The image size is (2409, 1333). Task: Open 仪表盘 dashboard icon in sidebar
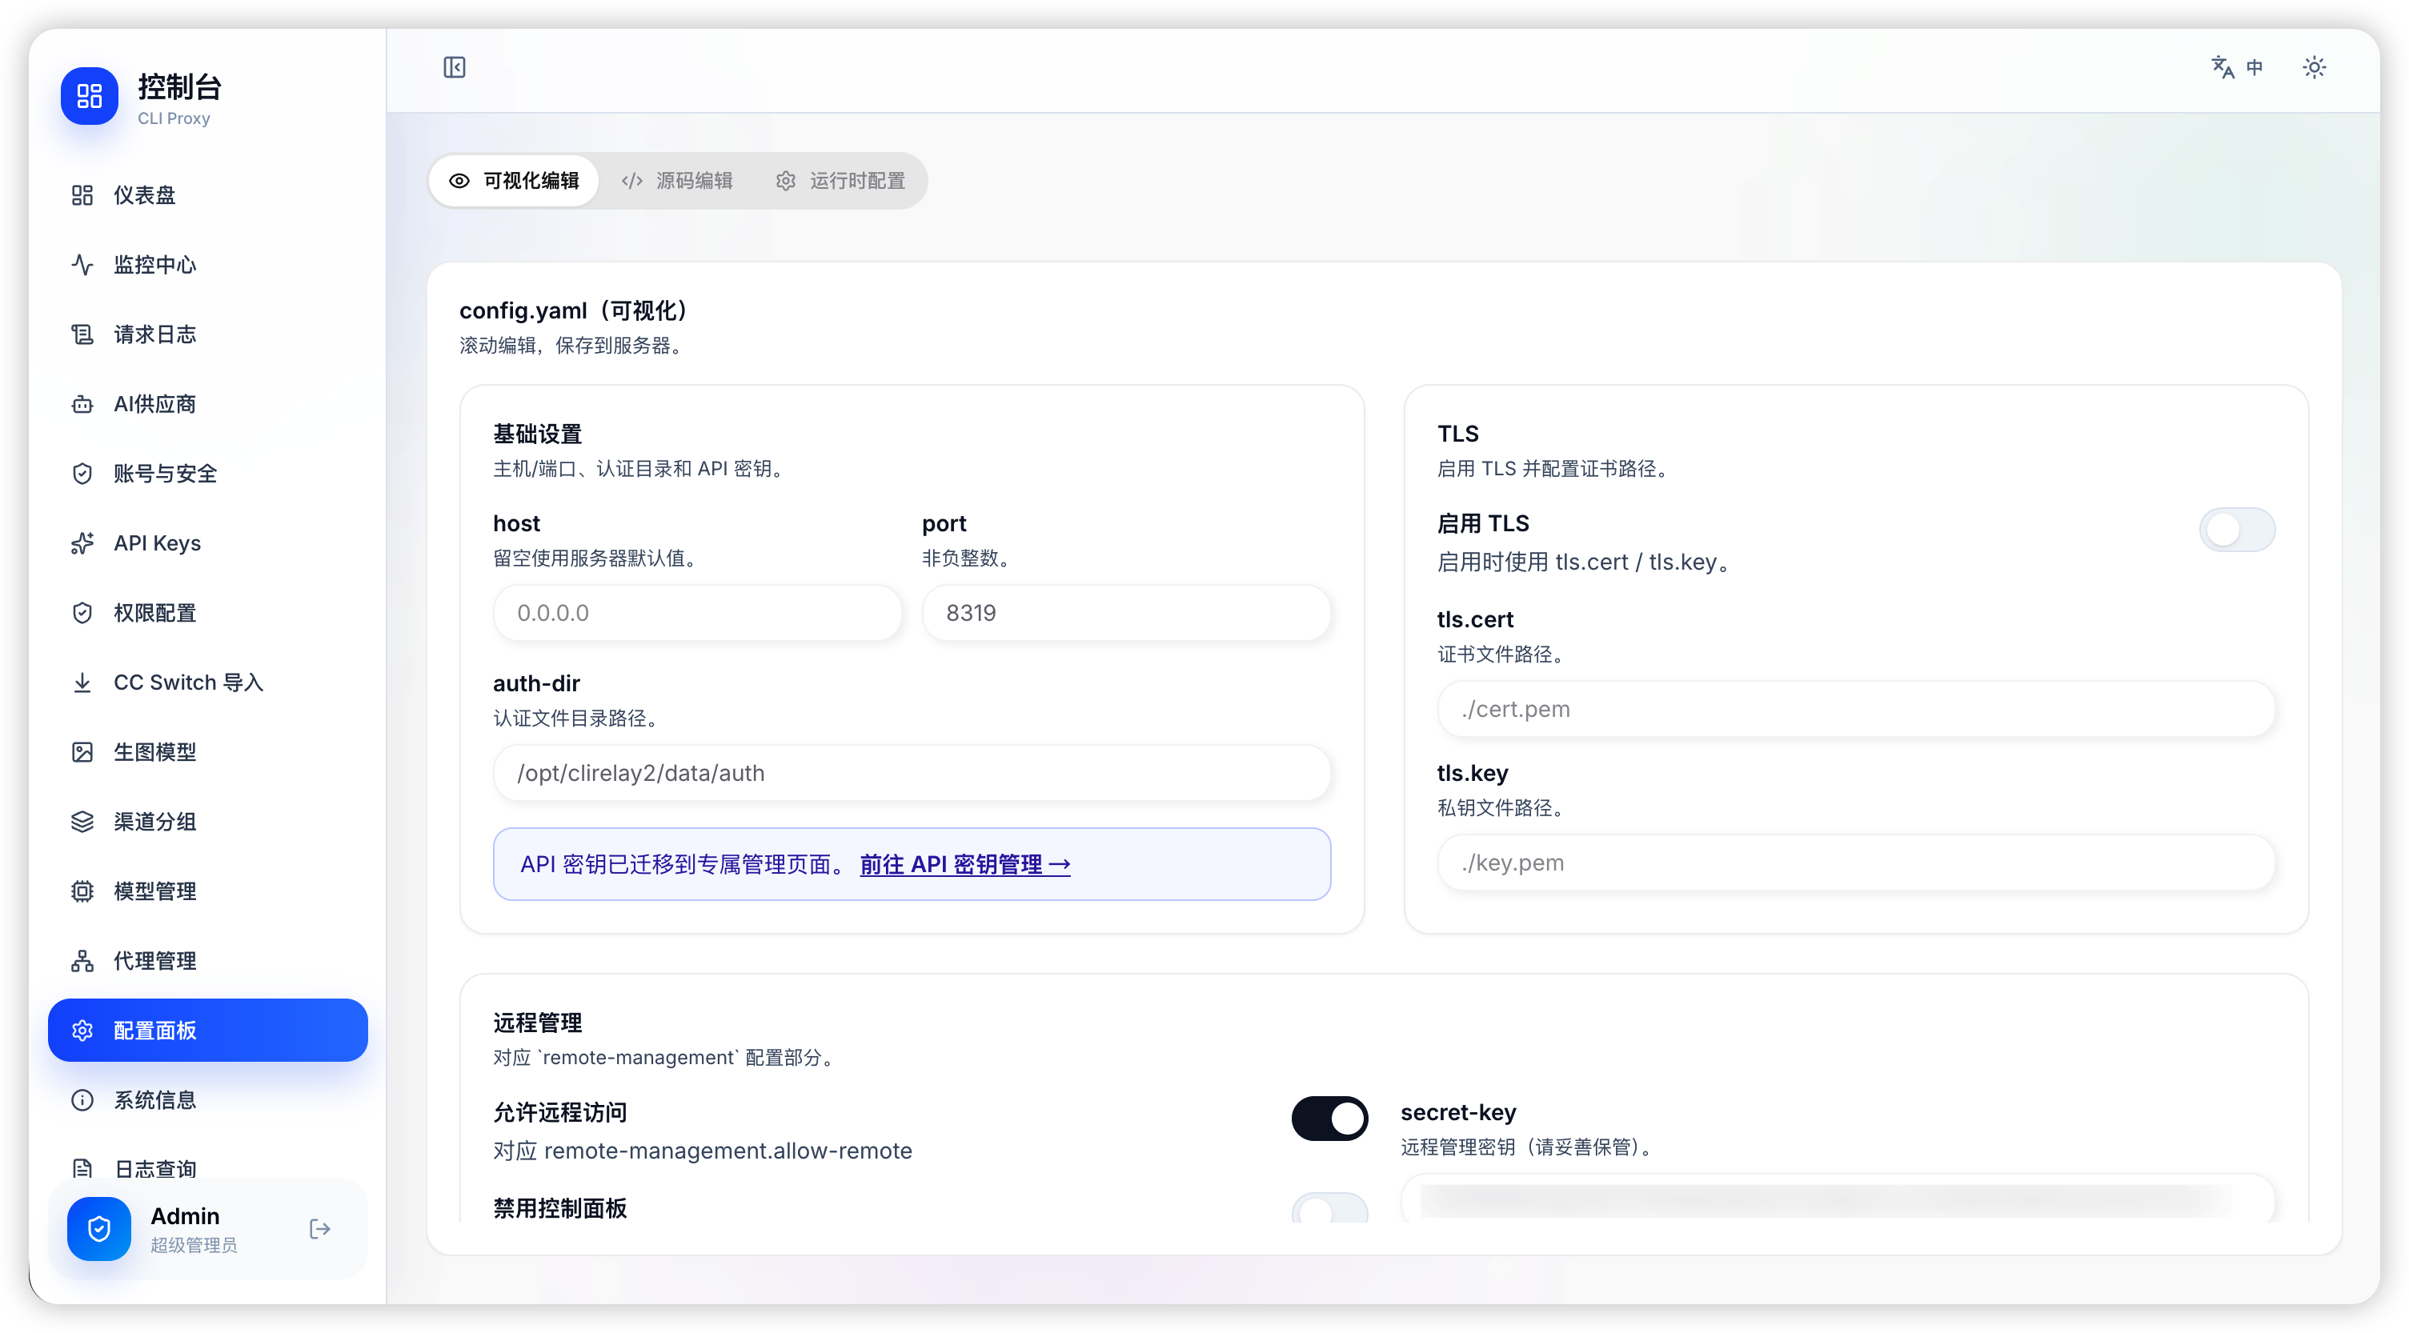(82, 194)
